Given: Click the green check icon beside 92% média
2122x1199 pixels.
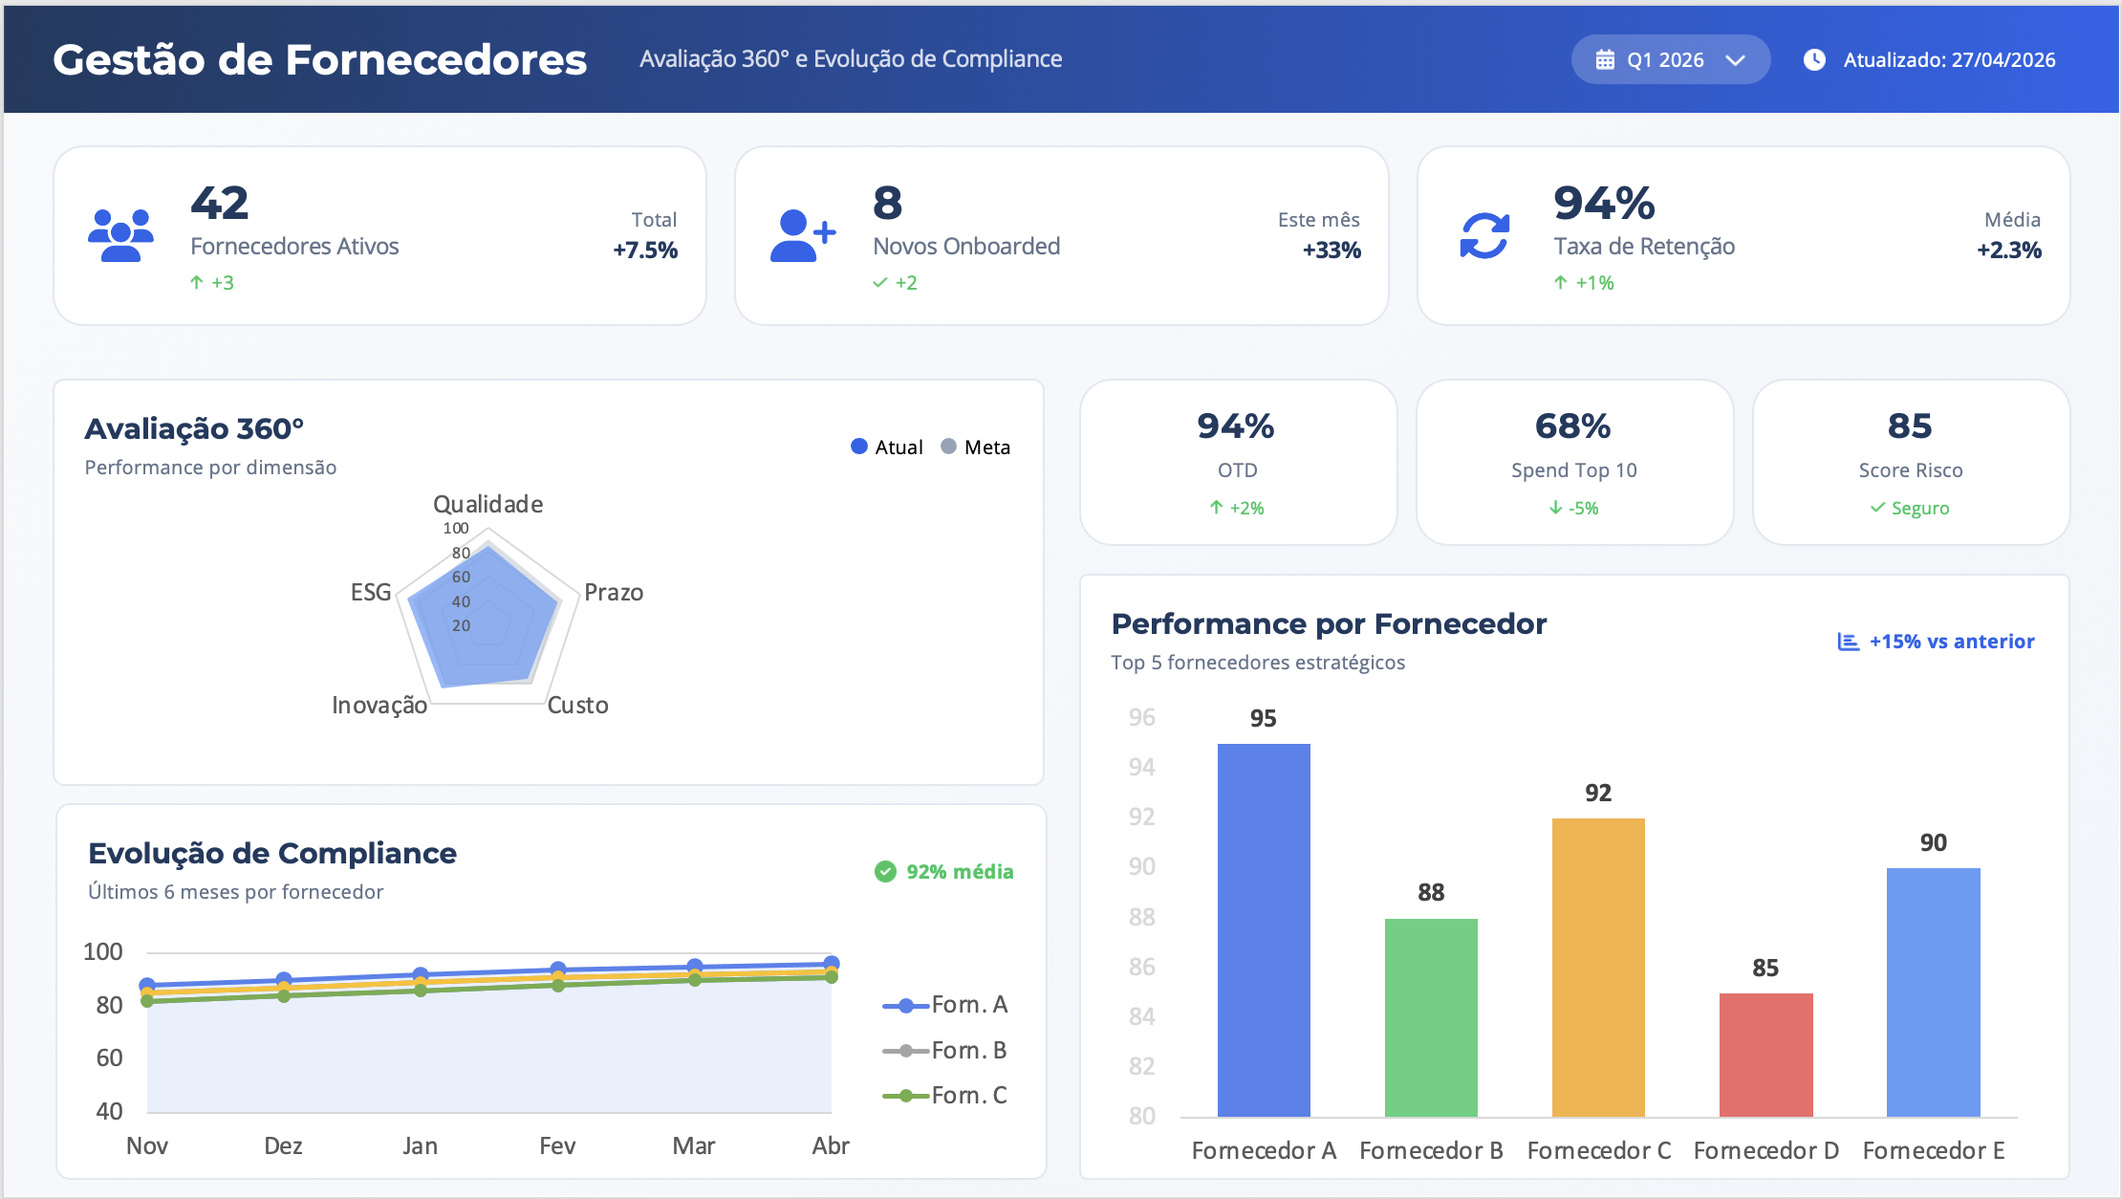Looking at the screenshot, I should tap(885, 871).
